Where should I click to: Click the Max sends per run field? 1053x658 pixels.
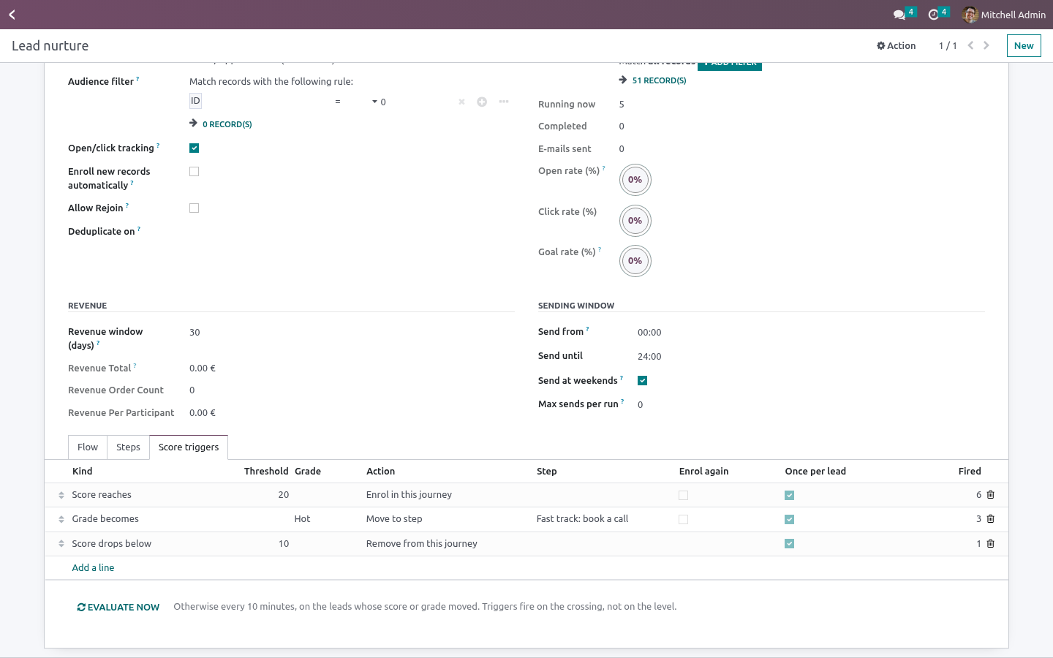810,404
